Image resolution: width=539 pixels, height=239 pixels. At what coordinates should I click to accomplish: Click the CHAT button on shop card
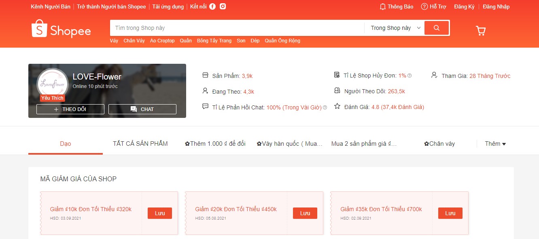[142, 109]
